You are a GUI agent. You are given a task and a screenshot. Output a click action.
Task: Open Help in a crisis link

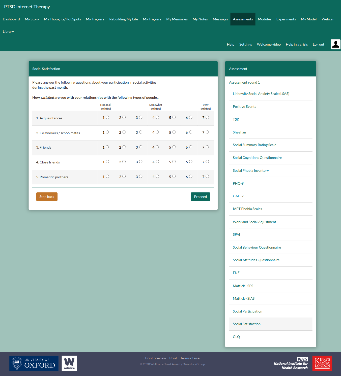[297, 44]
